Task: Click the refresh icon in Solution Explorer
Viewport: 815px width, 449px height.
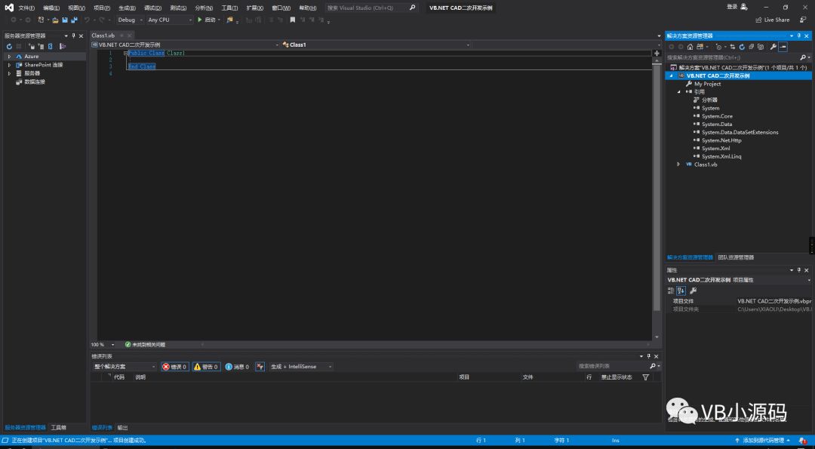Action: [x=742, y=47]
